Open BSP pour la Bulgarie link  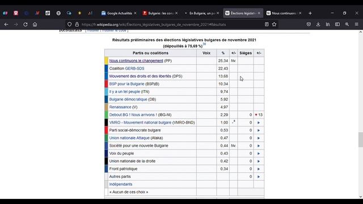126,84
